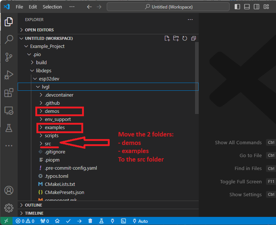
Task: Open the Search view in activity bar
Action: pos(8,39)
